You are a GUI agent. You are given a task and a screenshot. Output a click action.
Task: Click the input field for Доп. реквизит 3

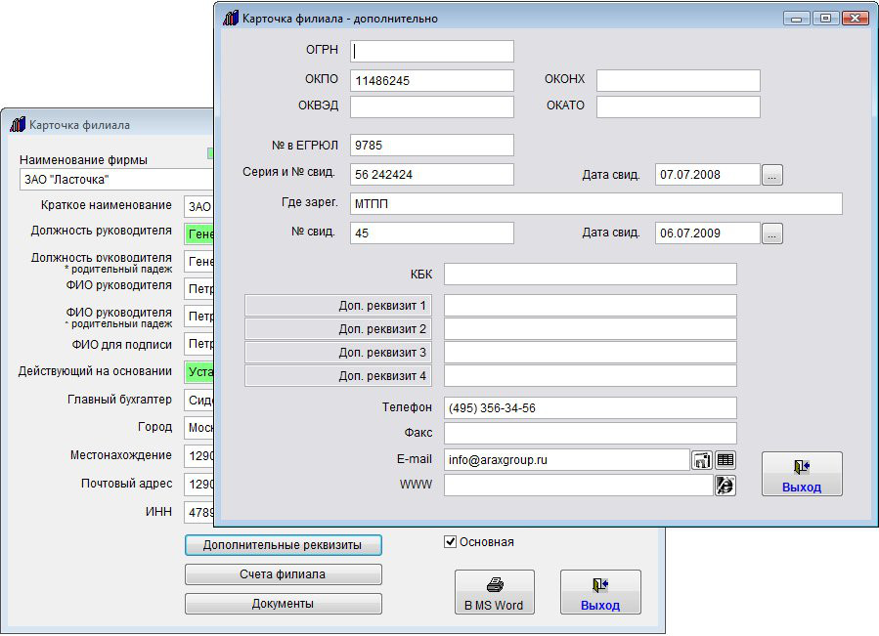click(x=591, y=353)
